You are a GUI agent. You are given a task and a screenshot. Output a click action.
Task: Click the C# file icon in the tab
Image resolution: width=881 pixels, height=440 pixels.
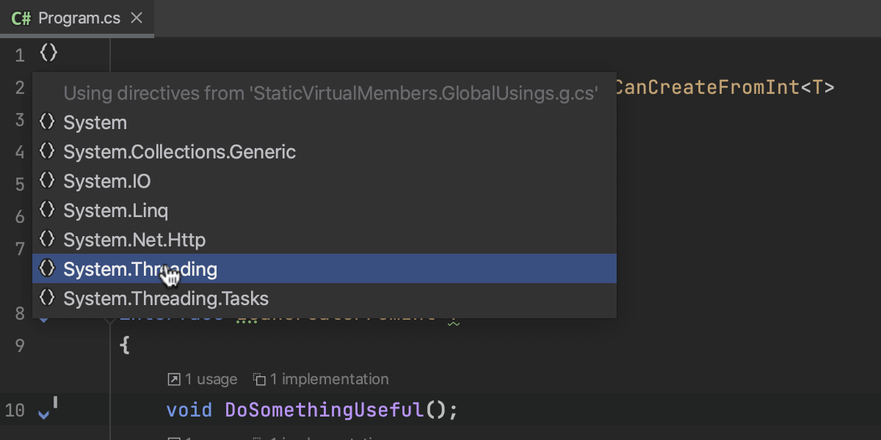(x=21, y=18)
